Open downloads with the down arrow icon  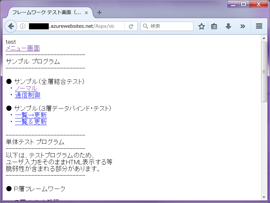[x=228, y=26]
